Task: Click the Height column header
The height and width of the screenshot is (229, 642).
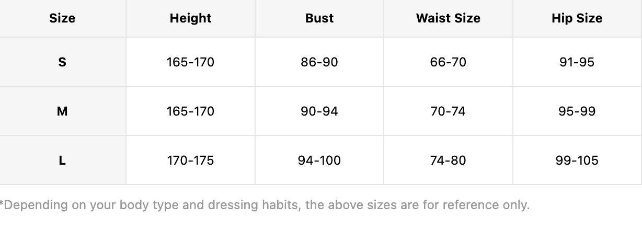Action: 190,18
